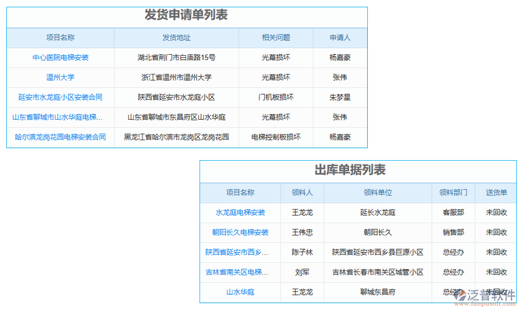Open the 中心医院电梯安装 project link
The height and width of the screenshot is (312, 521).
click(x=60, y=58)
